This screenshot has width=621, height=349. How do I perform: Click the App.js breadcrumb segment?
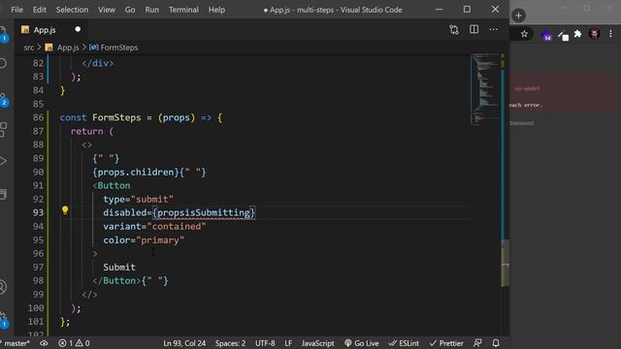[68, 48]
